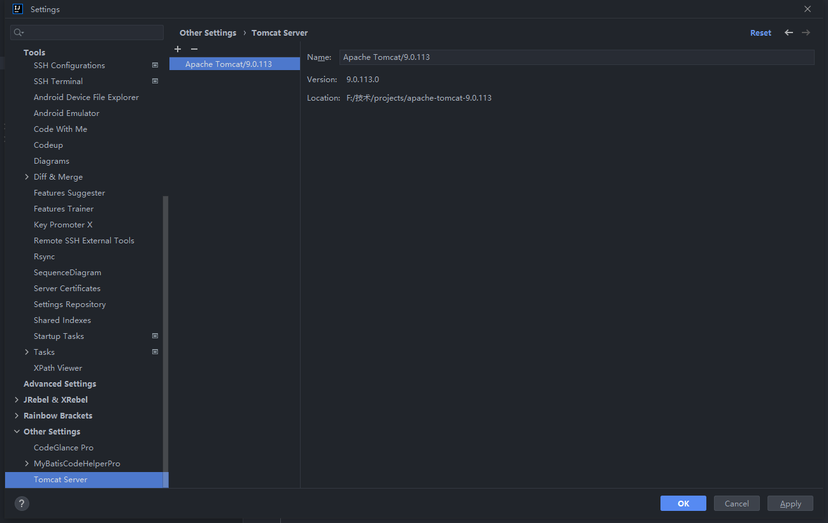Select Tasks in settings tree

[x=44, y=352]
